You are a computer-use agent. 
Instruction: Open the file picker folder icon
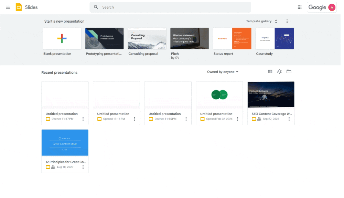tap(289, 72)
